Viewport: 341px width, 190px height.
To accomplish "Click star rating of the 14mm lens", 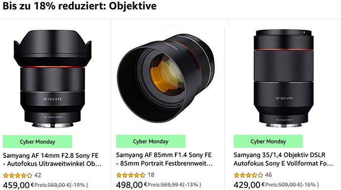I will [x=18, y=175].
